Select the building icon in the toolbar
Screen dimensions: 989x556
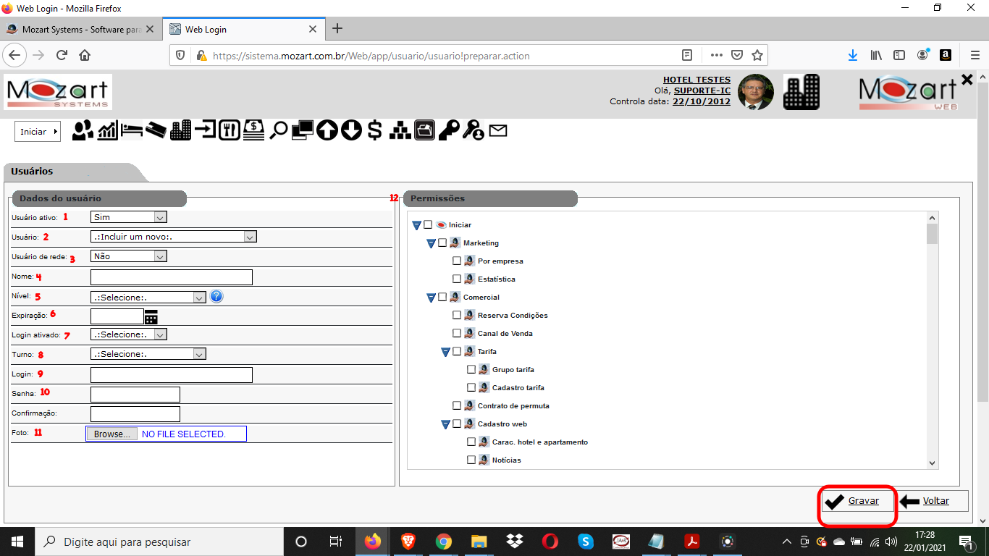coord(180,130)
